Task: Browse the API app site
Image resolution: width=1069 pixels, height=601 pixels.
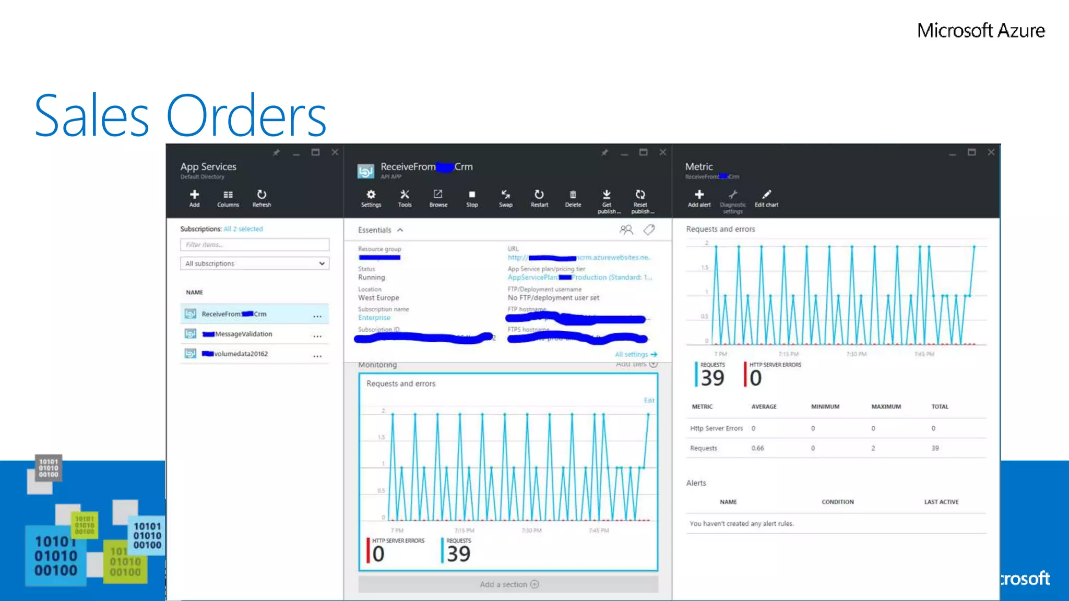Action: (438, 198)
